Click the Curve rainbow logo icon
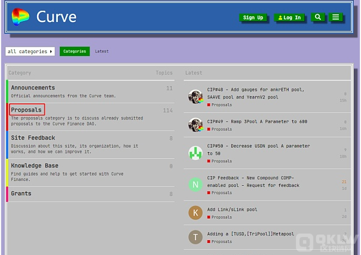The height and width of the screenshot is (255, 361). [x=20, y=17]
